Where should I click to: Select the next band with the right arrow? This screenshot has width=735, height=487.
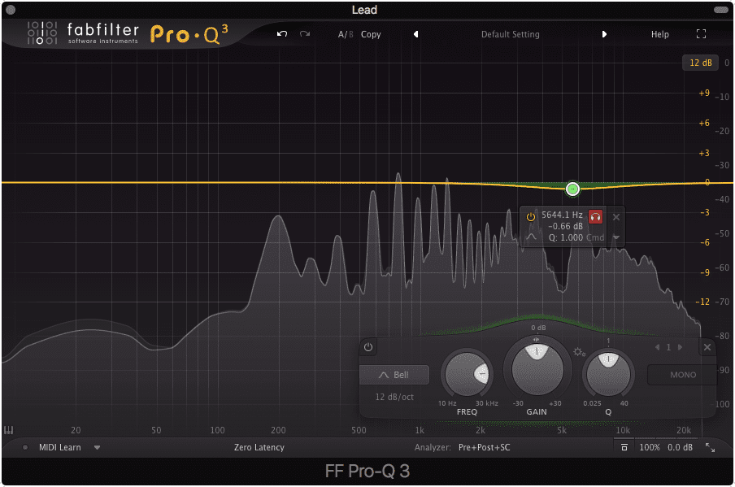pos(681,347)
